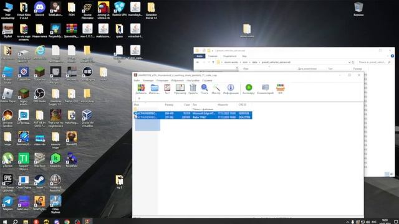Screen dimensions: 399x224
Task: Open the OBS Studio desktop shortcut
Action: pos(40,95)
